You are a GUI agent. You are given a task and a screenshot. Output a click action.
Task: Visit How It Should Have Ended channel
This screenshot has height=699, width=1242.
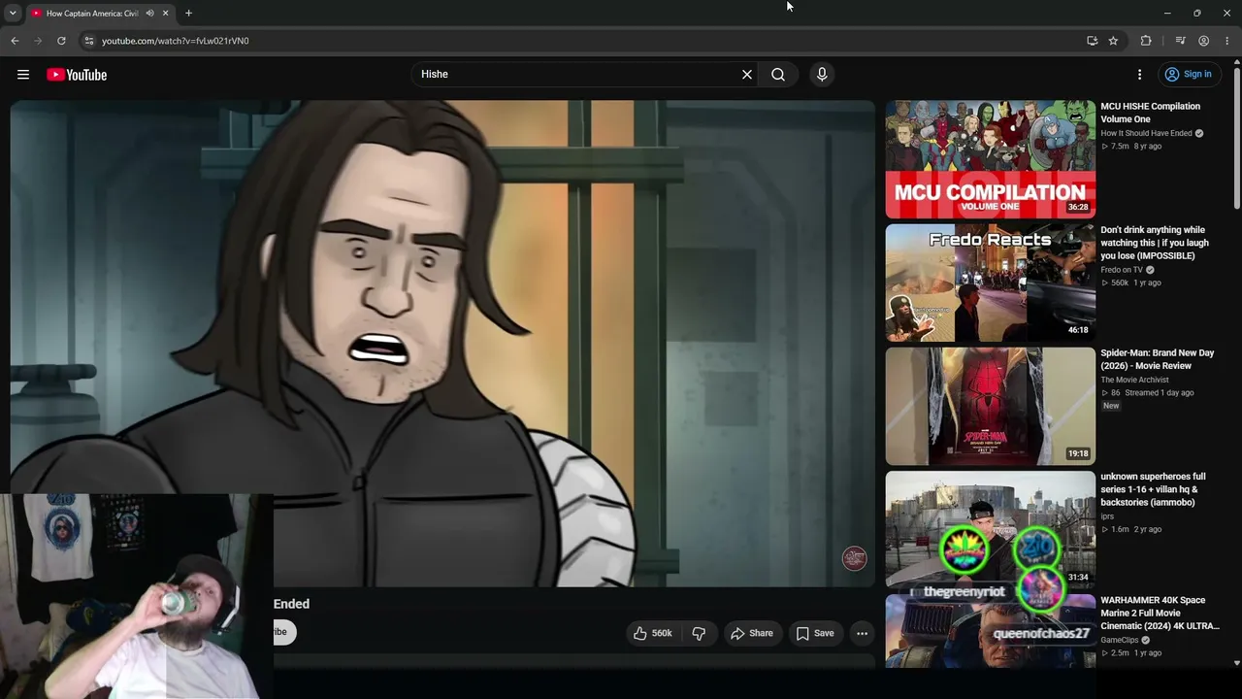[x=1146, y=133]
